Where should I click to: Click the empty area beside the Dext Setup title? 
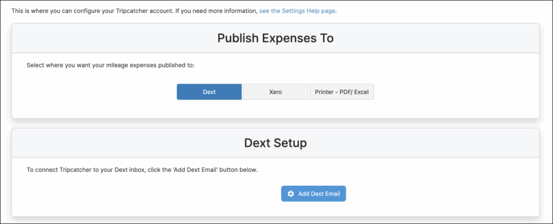432,143
